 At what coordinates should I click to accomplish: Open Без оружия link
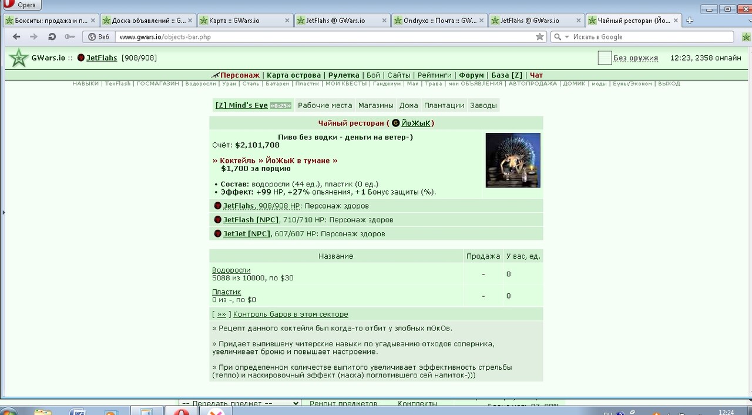click(x=636, y=58)
